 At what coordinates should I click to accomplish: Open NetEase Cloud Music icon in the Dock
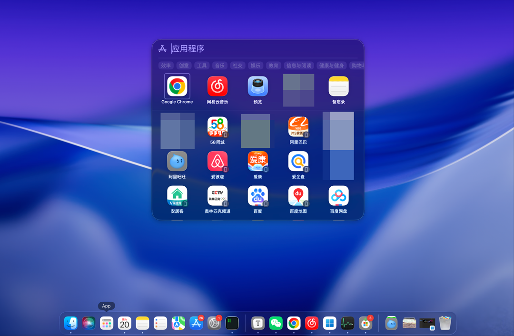312,323
